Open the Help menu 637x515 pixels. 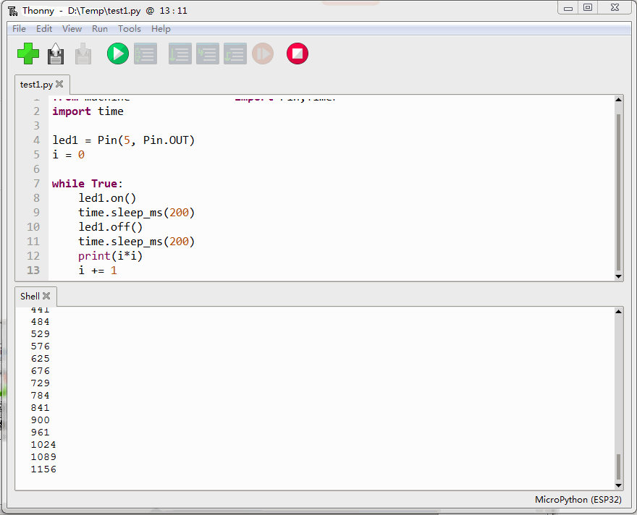161,29
